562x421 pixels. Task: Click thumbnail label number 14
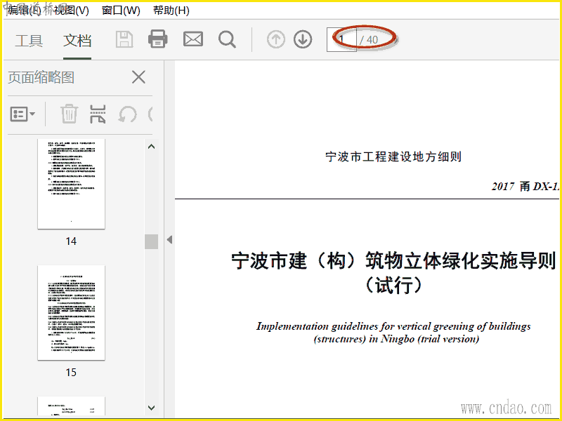tap(71, 241)
